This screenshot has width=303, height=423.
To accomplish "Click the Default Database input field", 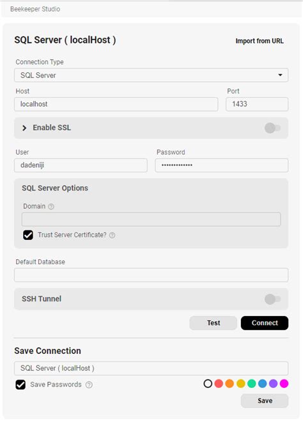I will click(x=151, y=275).
